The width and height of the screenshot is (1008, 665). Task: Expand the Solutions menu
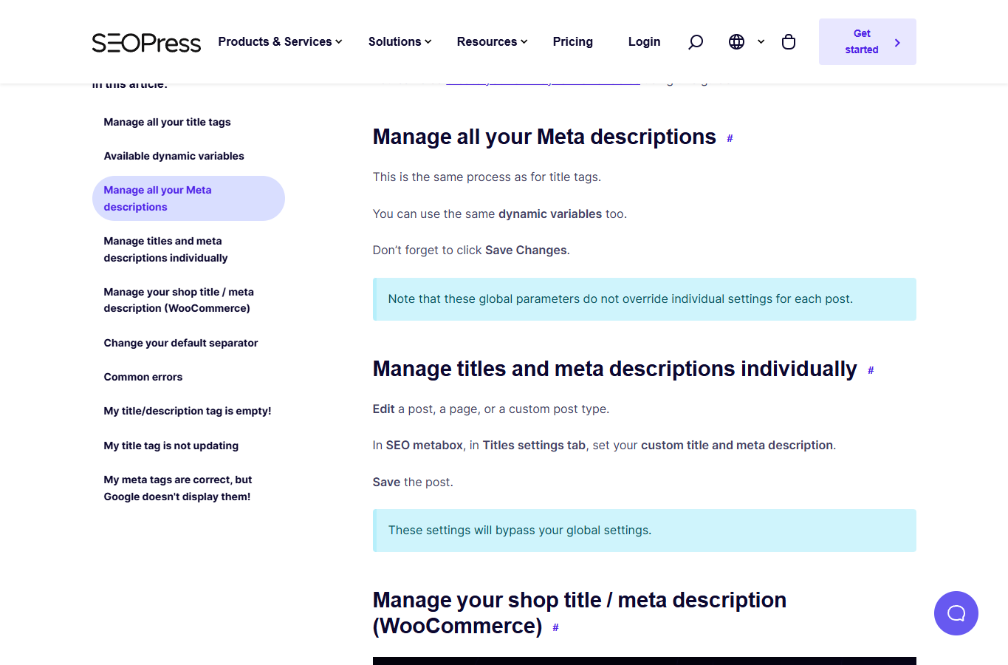point(400,42)
